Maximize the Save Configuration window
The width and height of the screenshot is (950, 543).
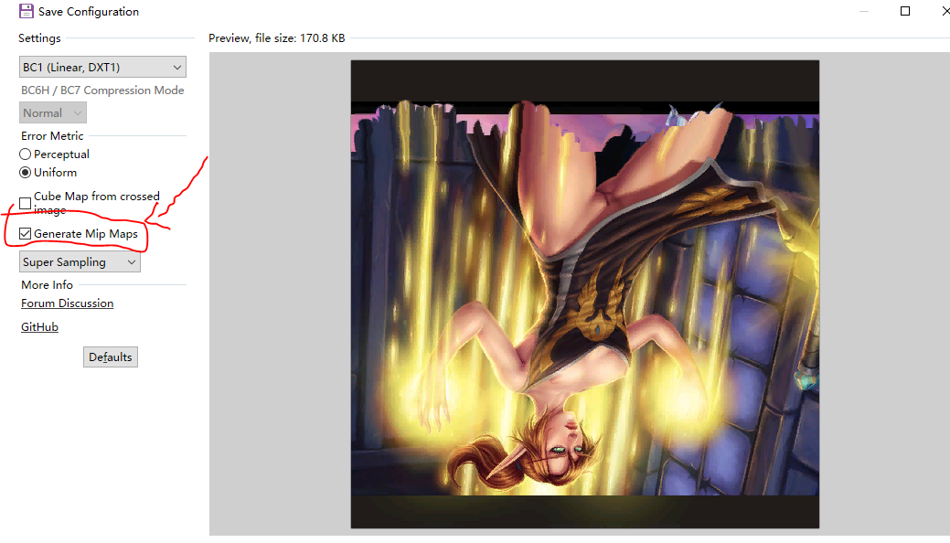[905, 11]
